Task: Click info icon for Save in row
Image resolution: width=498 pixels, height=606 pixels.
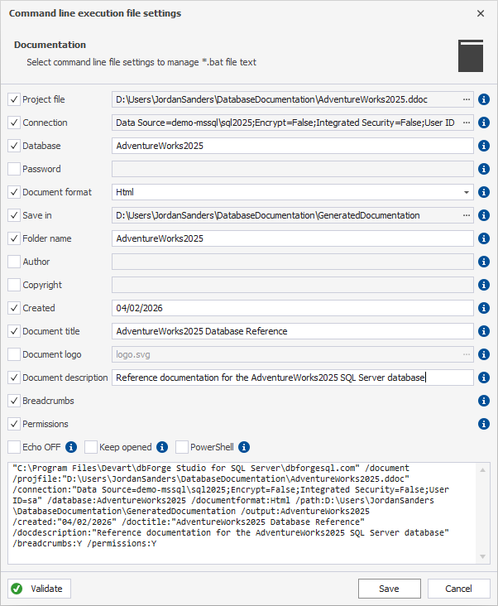Action: pos(484,215)
